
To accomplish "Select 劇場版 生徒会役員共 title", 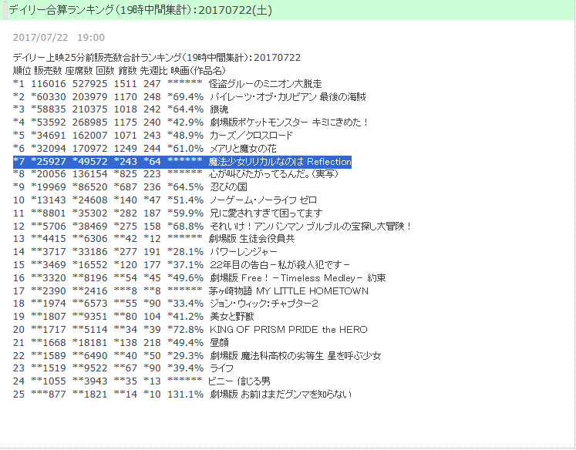I will pos(251,239).
